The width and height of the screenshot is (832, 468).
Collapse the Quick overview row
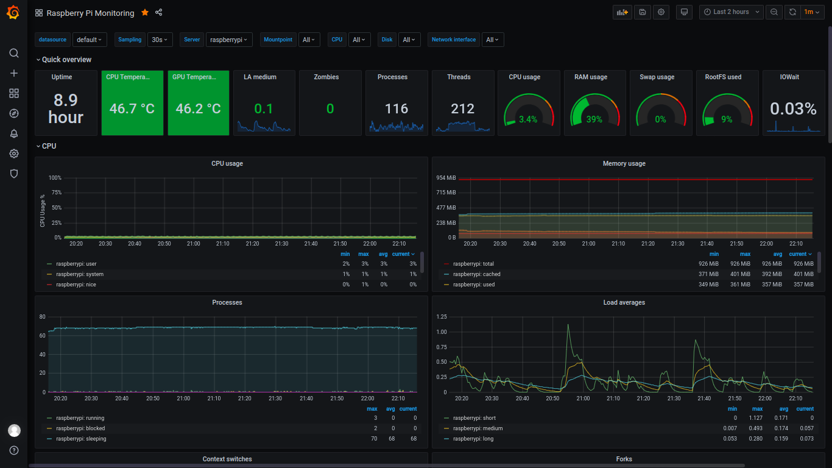point(63,60)
